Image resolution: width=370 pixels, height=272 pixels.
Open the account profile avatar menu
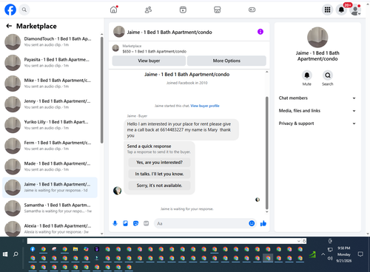355,10
